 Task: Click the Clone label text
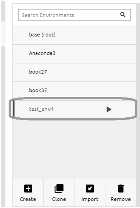[x=59, y=199]
